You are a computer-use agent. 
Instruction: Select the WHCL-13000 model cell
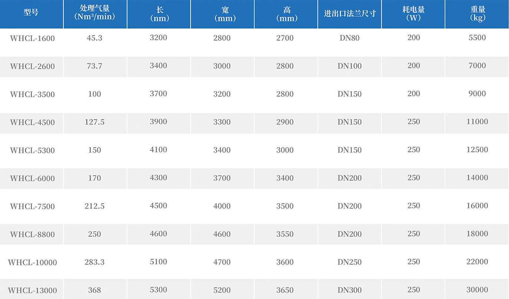(x=32, y=290)
